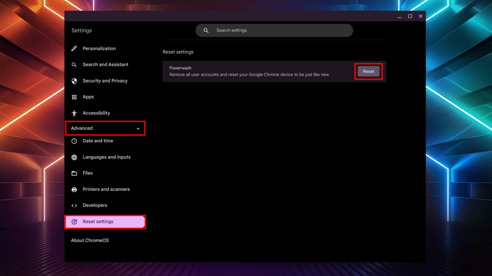Click the Powerwash Reset button
This screenshot has height=276, width=492.
pyautogui.click(x=368, y=71)
